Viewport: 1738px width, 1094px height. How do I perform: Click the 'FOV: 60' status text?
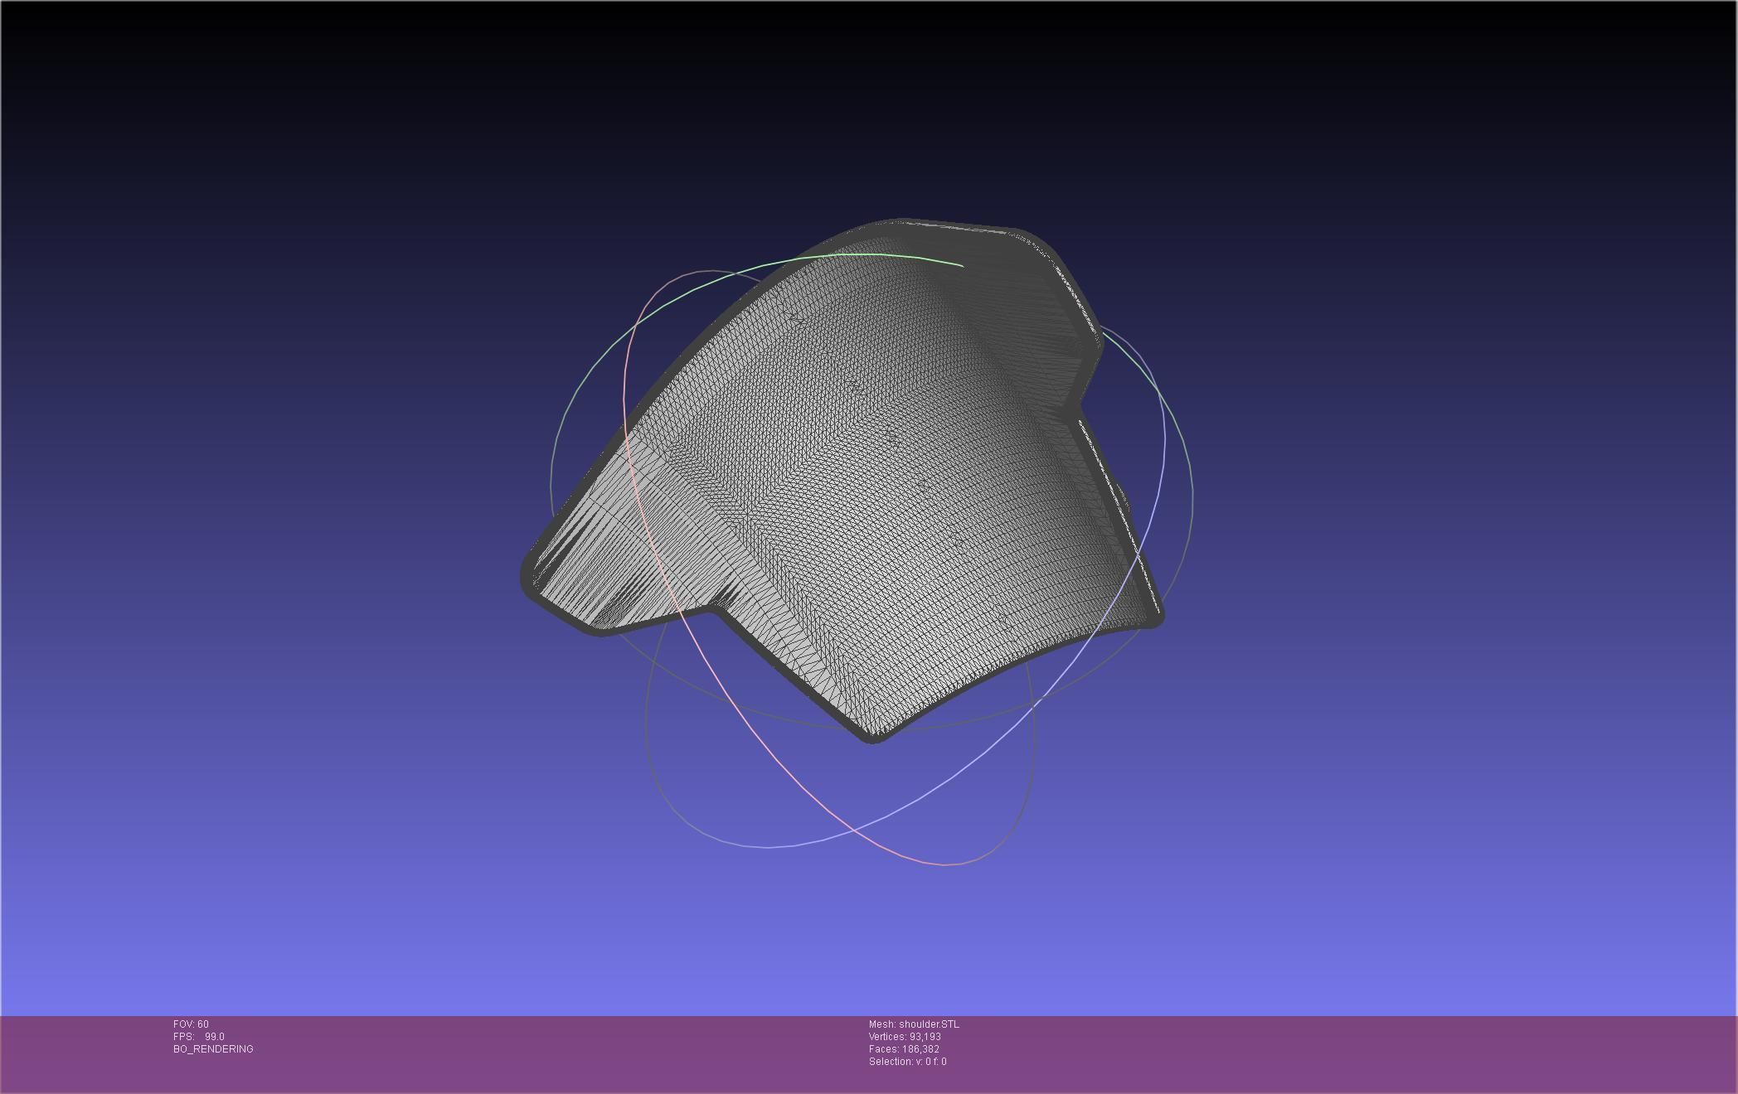pyautogui.click(x=191, y=1024)
